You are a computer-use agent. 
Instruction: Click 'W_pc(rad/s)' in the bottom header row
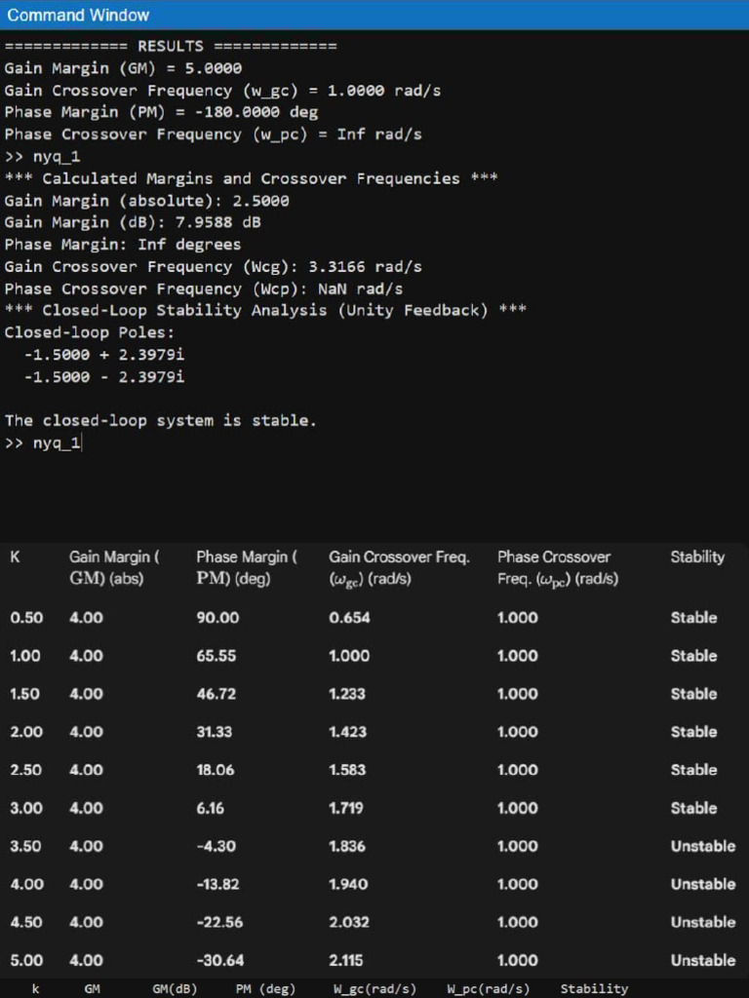pyautogui.click(x=488, y=989)
